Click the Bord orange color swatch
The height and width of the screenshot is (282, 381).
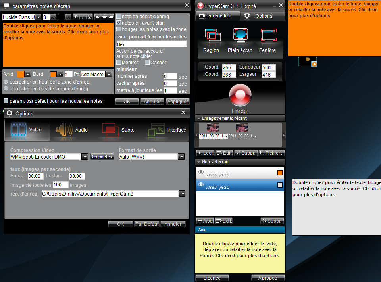pyautogui.click(x=53, y=74)
